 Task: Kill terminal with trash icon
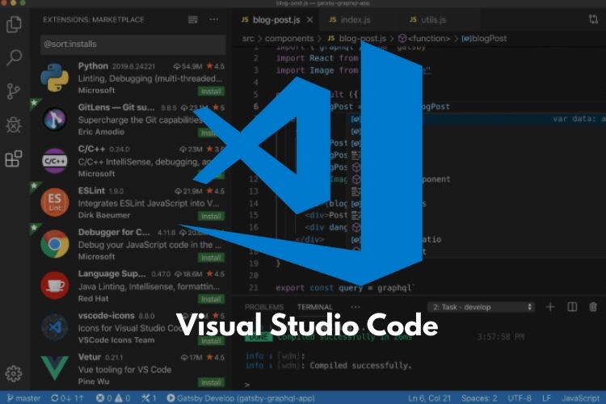[x=593, y=307]
